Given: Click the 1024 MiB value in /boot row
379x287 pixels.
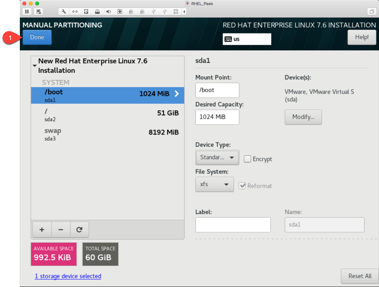Looking at the screenshot, I should (154, 94).
